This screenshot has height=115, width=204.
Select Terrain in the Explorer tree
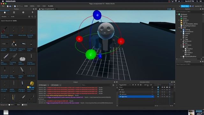pos(185,18)
